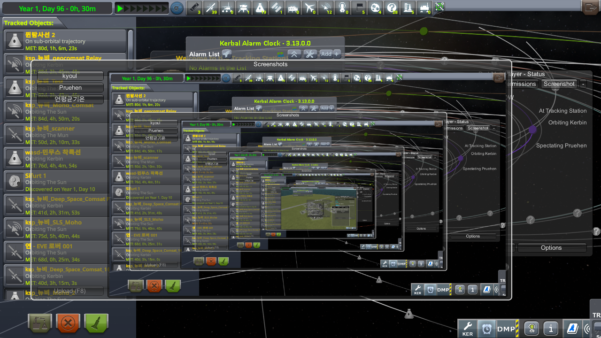Click the Options button in player status

pos(551,248)
